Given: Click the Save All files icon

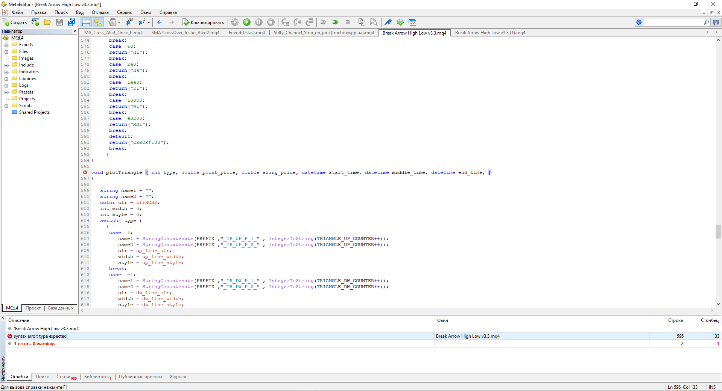Looking at the screenshot, I should (x=71, y=23).
